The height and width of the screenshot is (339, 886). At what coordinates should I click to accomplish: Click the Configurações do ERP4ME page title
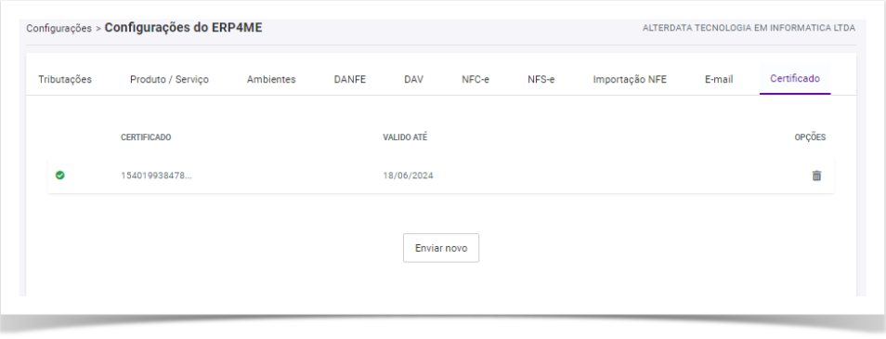tap(184, 27)
